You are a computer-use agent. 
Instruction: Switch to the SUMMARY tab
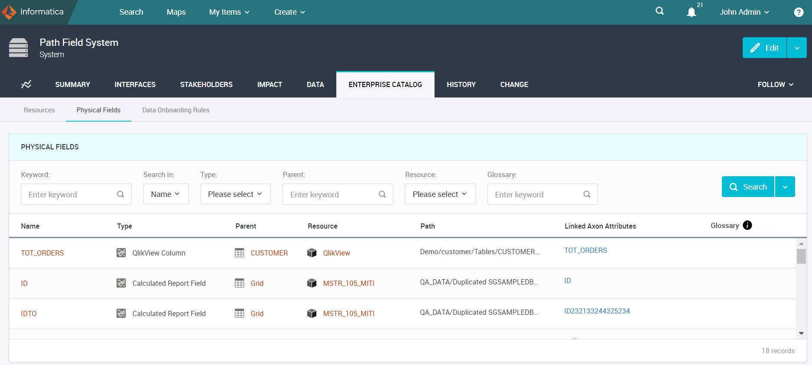73,84
